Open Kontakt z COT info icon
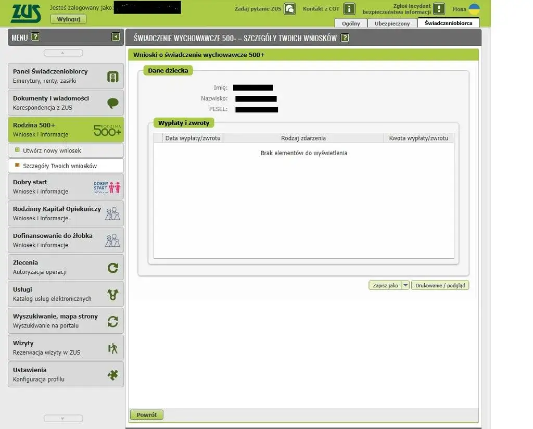This screenshot has width=533, height=429. point(349,9)
